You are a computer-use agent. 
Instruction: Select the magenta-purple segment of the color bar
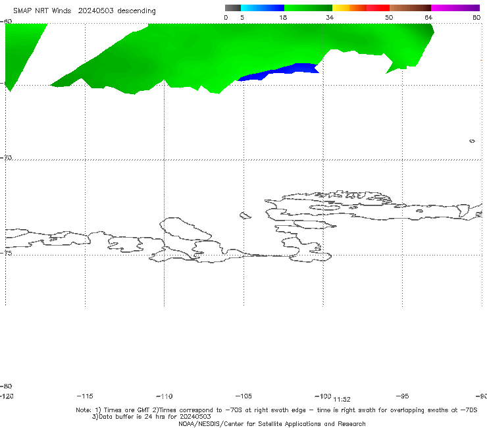455,8
